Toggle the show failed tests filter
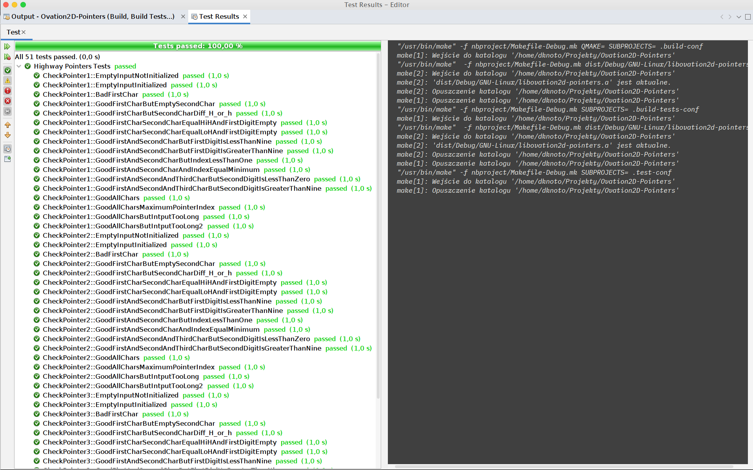This screenshot has height=470, width=753. pos(7,91)
